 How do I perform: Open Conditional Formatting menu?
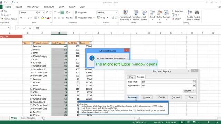coord(125,15)
